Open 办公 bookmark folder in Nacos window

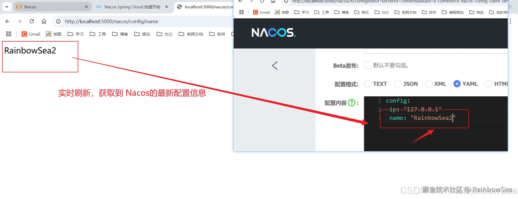click(381, 12)
